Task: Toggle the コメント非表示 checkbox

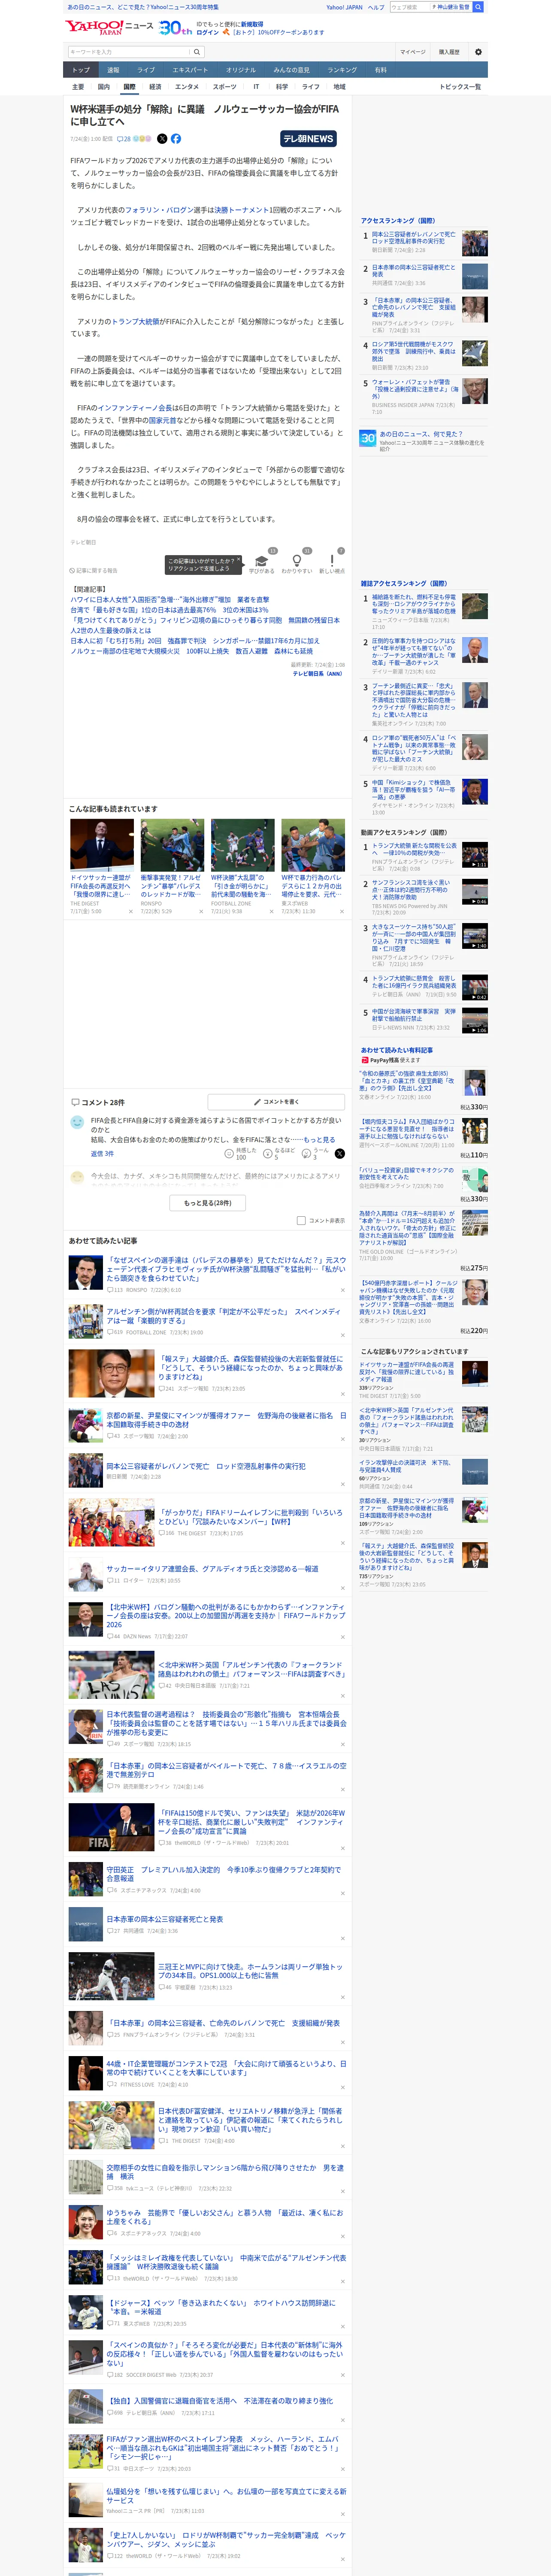Action: [301, 1220]
